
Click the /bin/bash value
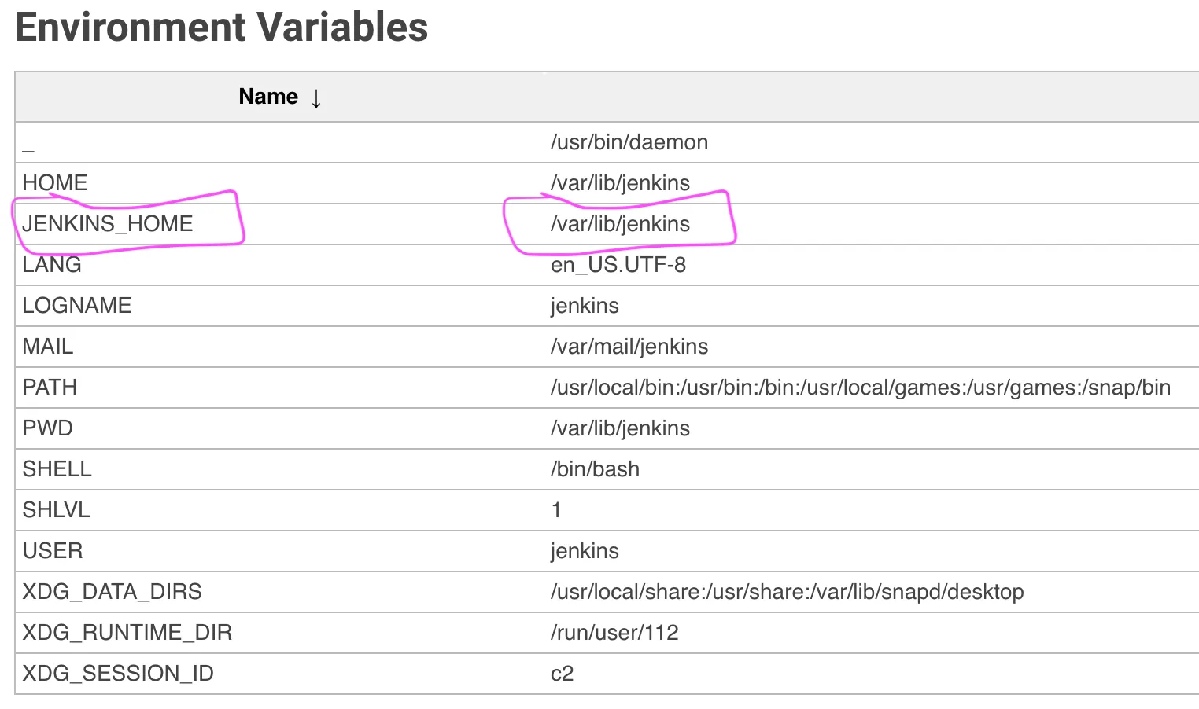(595, 469)
